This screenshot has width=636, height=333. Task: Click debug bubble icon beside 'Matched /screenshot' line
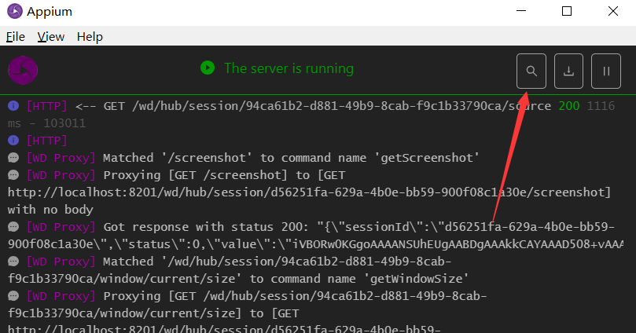[x=13, y=158]
